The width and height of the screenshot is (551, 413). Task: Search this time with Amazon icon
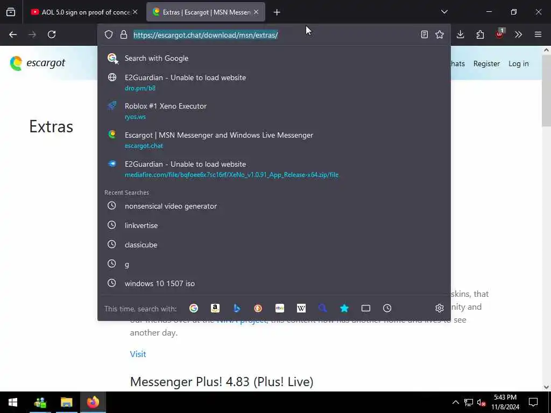point(215,308)
